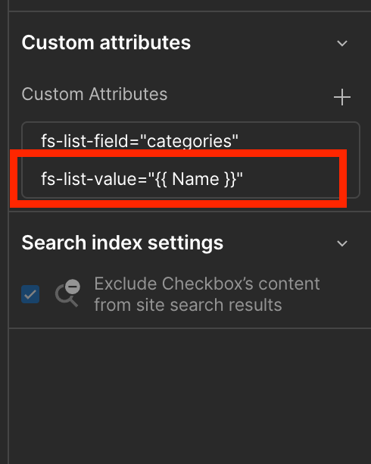This screenshot has width=371, height=464.
Task: Click the Search index settings heading
Action: pos(123,243)
